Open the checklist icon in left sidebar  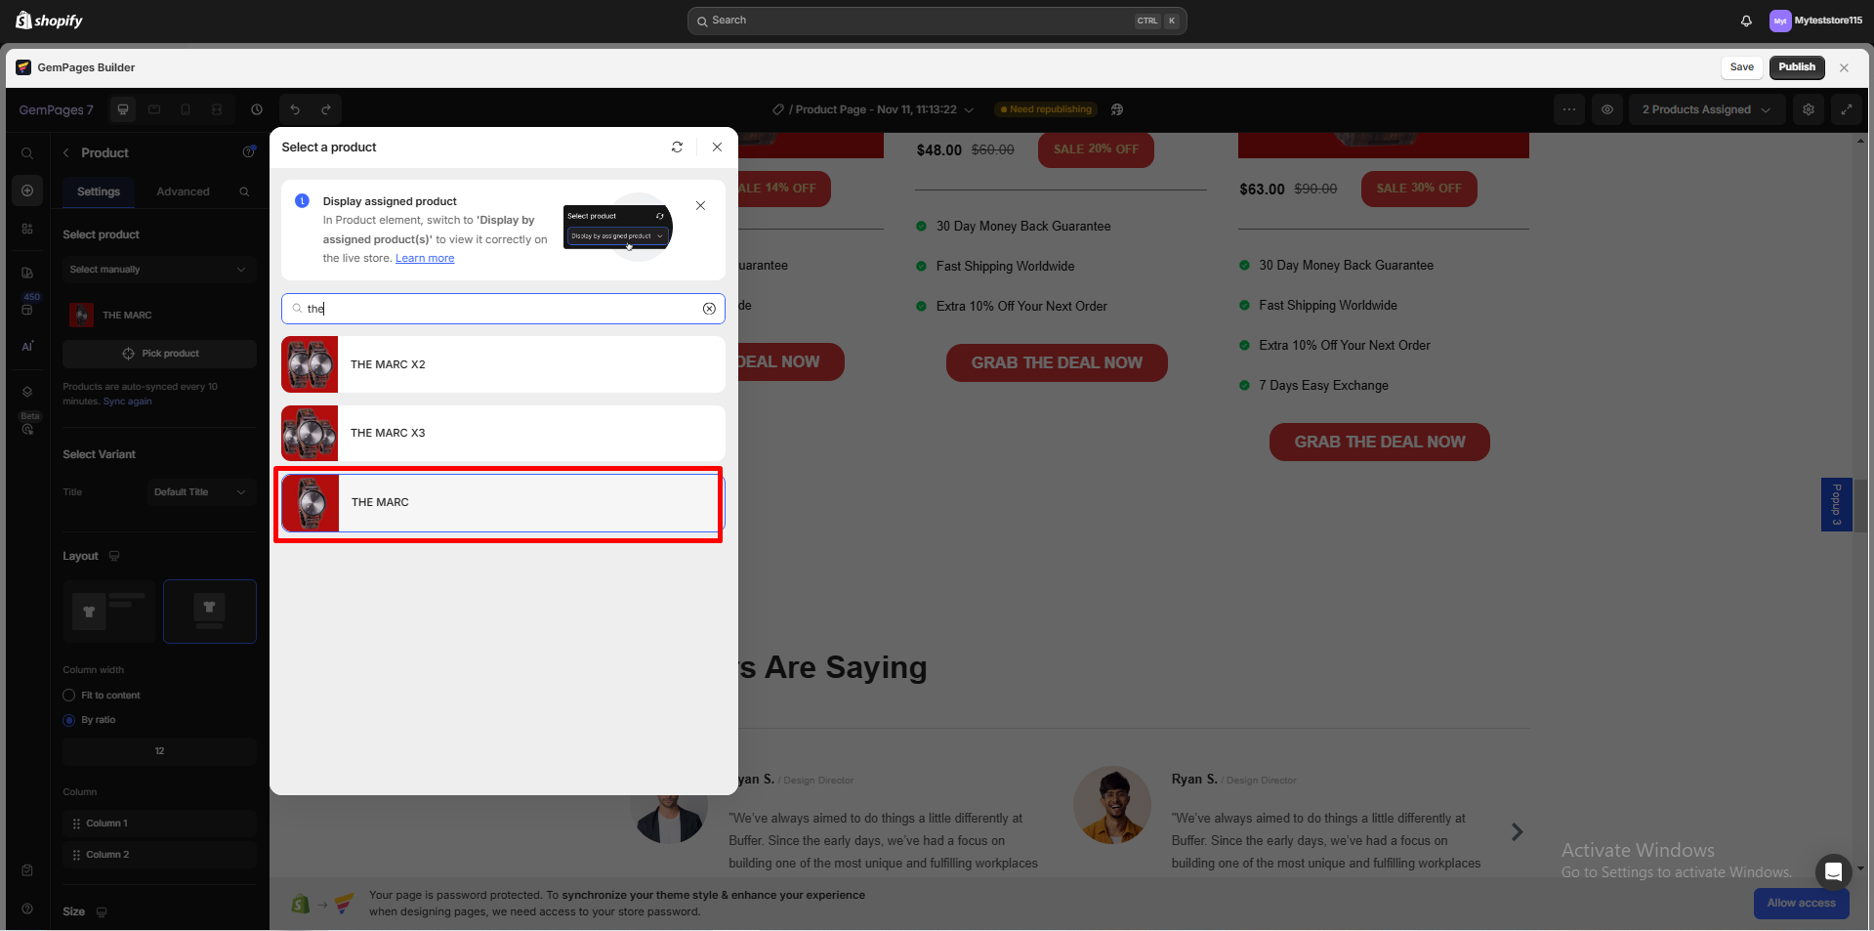tap(27, 870)
